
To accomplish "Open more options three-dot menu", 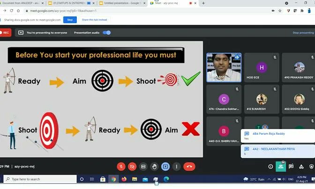I will coord(176,167).
